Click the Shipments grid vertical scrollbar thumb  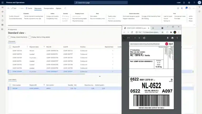coord(193,72)
